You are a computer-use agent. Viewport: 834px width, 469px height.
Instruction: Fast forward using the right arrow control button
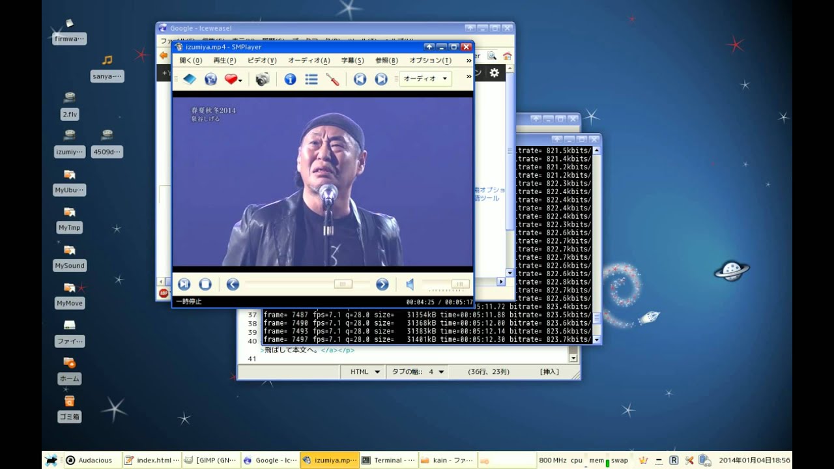tap(382, 284)
